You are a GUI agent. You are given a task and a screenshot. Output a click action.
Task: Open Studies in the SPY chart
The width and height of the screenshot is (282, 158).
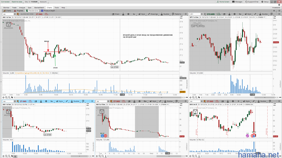tap(263, 14)
